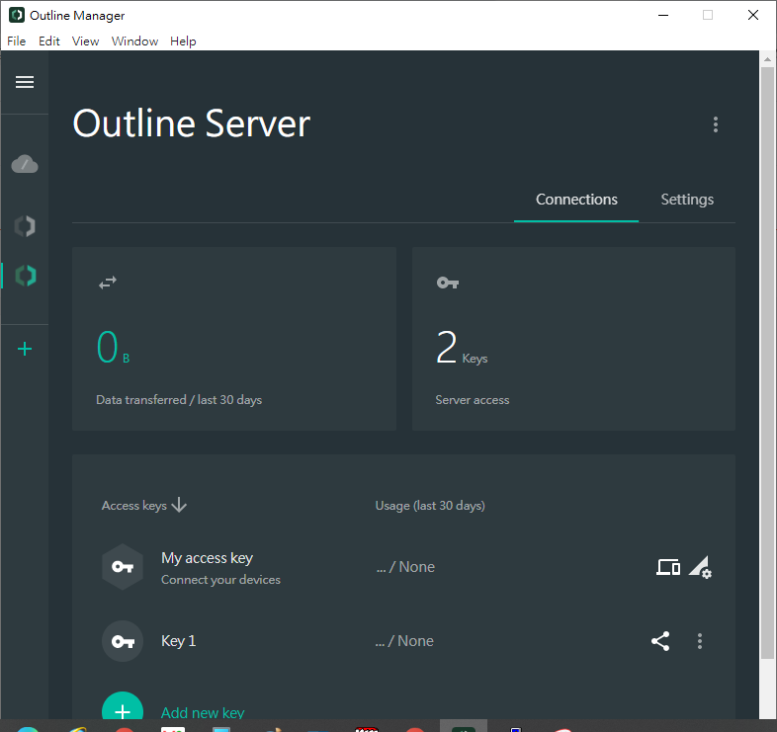This screenshot has height=732, width=777.
Task: Click the key icon in Server access card
Action: [x=448, y=283]
